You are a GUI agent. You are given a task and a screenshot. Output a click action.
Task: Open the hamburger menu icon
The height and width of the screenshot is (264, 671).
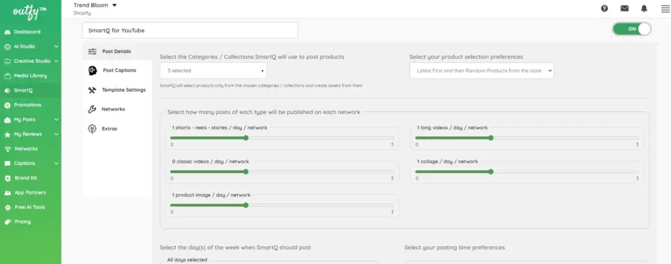[x=665, y=9]
